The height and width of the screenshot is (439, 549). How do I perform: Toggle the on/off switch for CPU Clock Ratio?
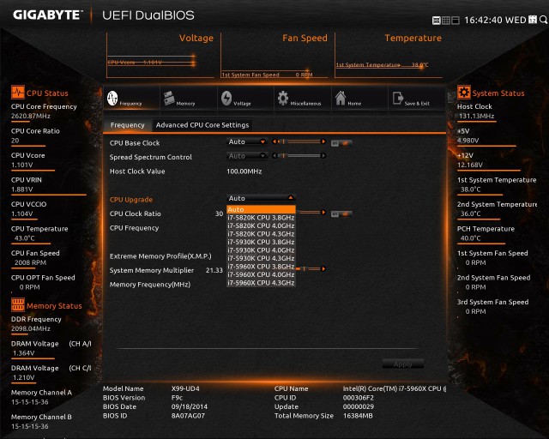click(341, 213)
